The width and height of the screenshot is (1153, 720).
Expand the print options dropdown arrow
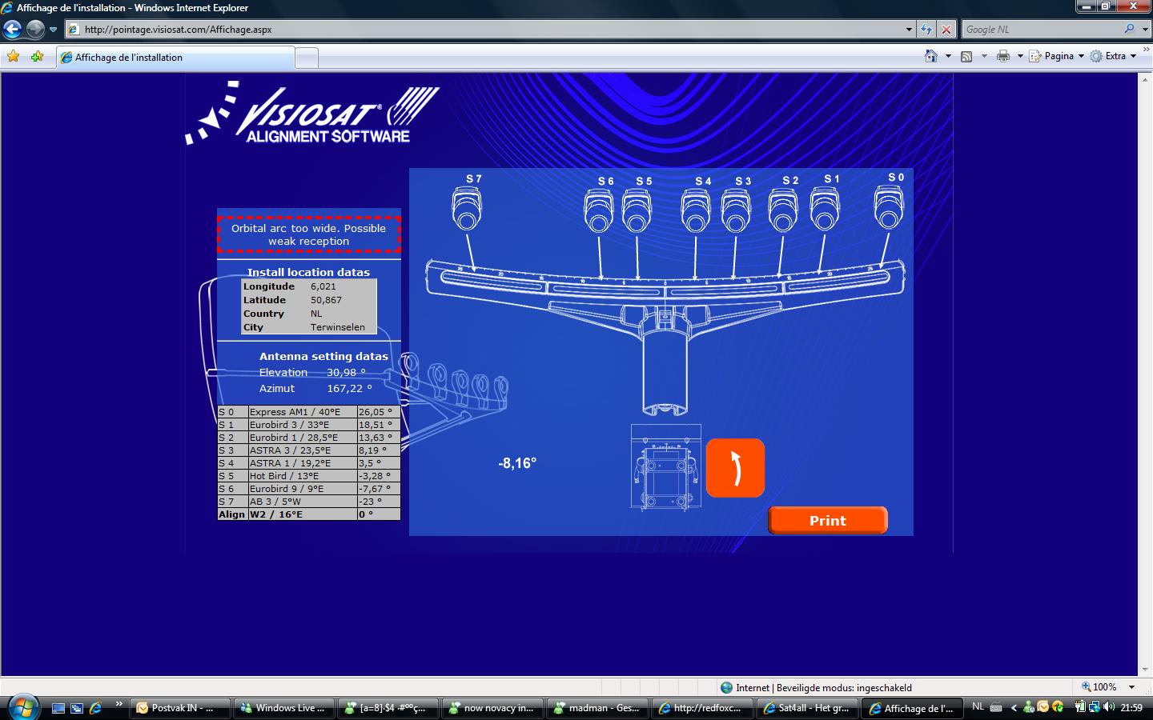pos(1020,56)
